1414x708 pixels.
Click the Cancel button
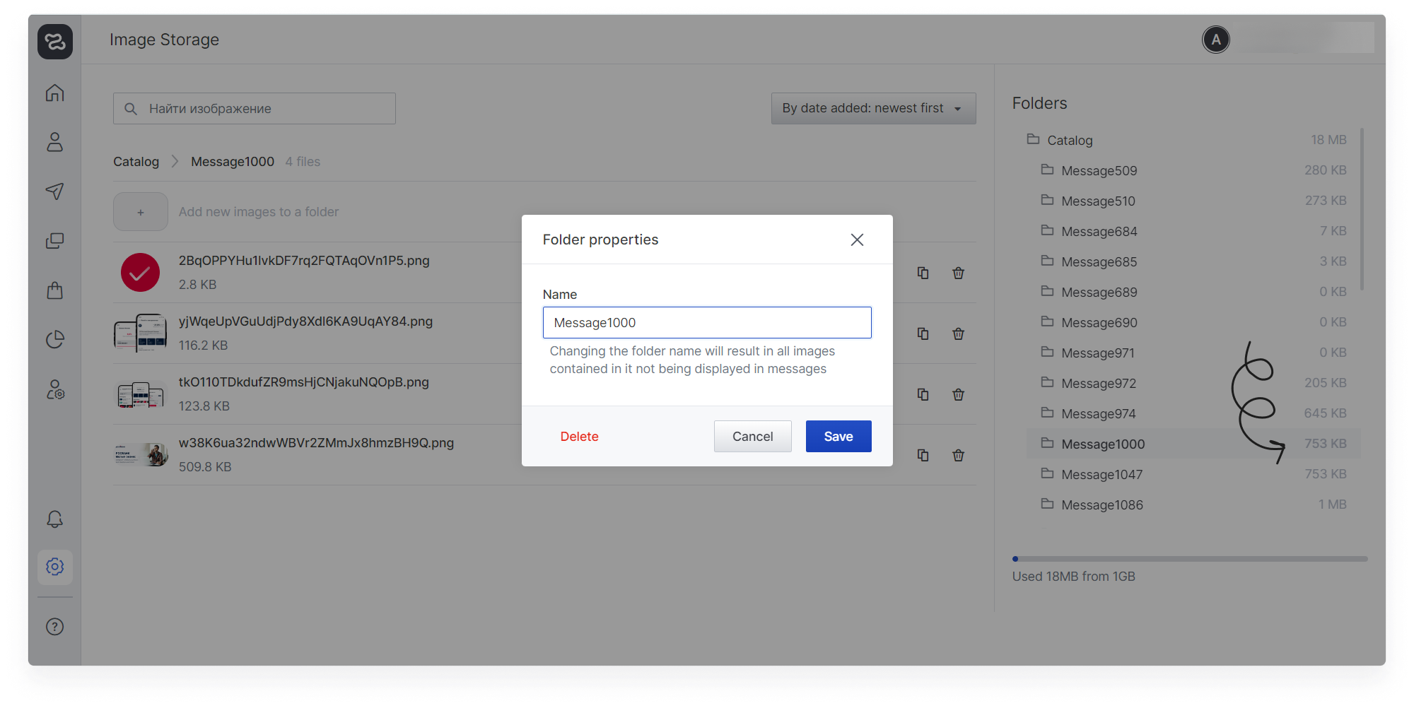pyautogui.click(x=752, y=437)
